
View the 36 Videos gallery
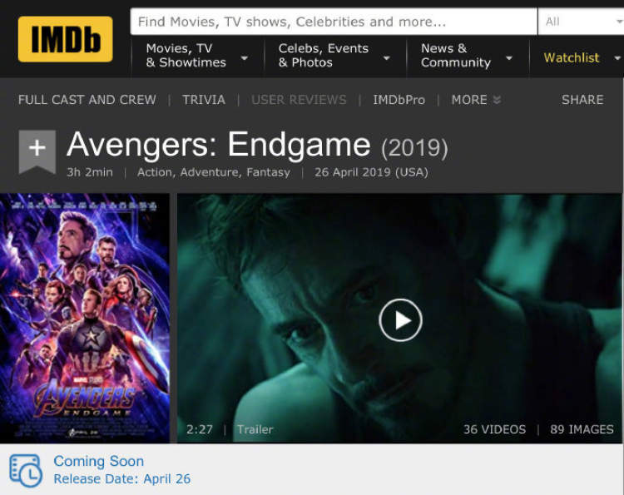[494, 429]
